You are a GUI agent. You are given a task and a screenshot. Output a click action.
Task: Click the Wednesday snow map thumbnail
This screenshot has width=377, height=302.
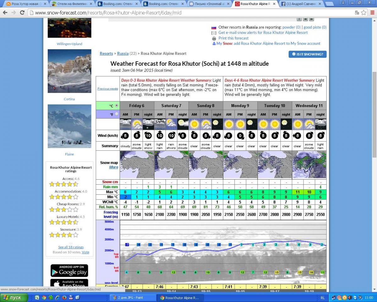(309, 165)
